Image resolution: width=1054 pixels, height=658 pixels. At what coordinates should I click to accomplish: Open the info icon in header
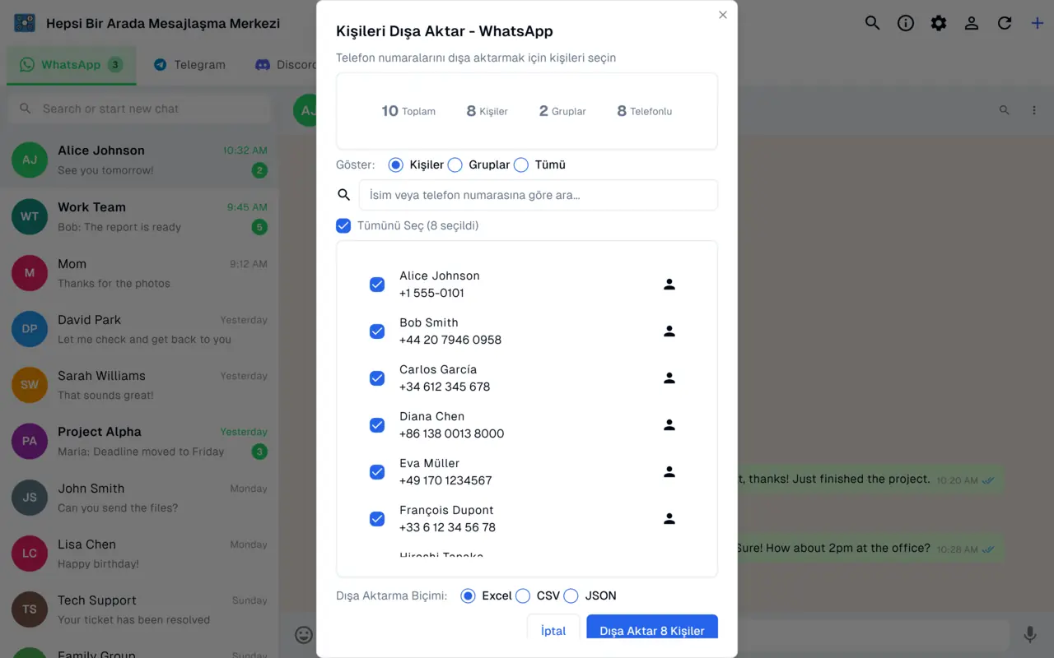coord(906,23)
